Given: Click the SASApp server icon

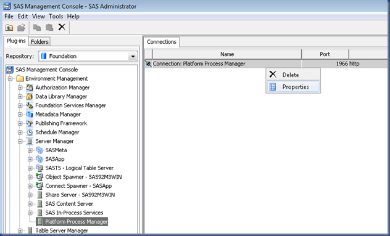Looking at the screenshot, I should click(x=39, y=159).
